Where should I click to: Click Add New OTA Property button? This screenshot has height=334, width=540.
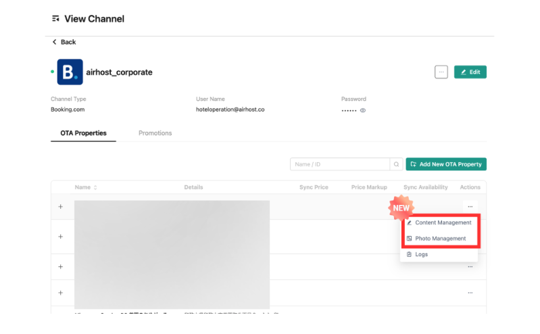point(446,164)
